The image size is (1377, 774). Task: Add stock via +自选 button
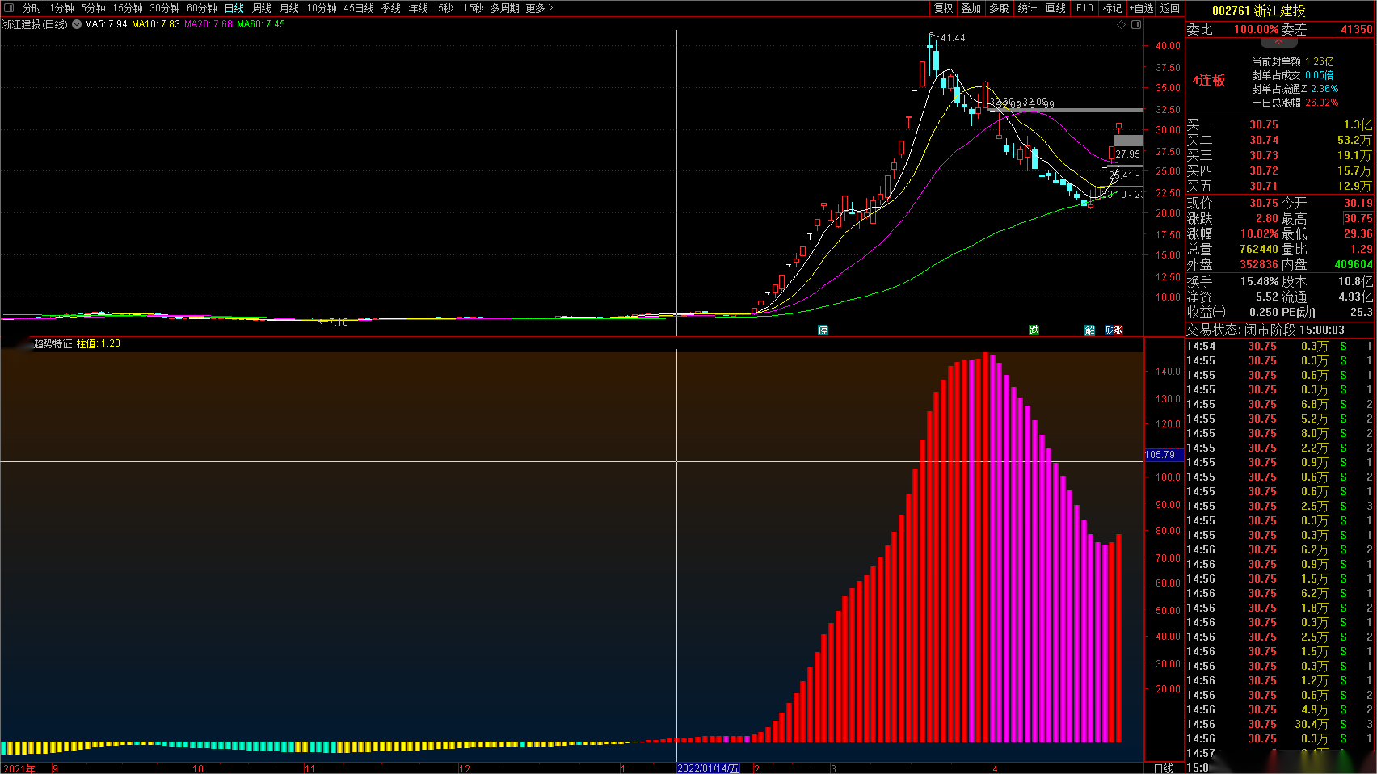1141,8
